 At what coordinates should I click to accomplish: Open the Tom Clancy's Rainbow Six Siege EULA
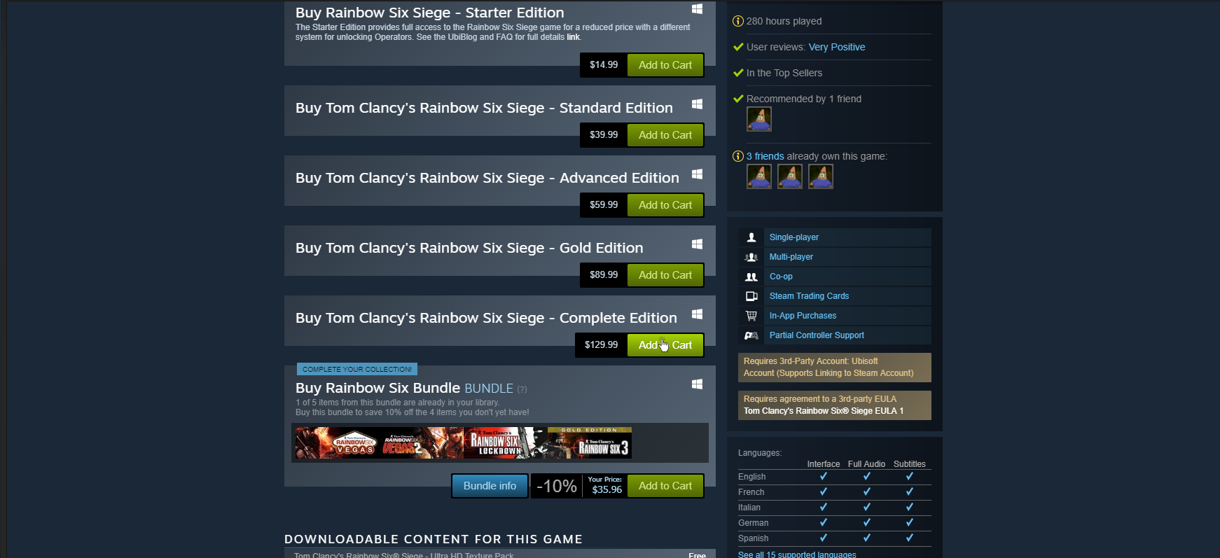[x=824, y=411]
